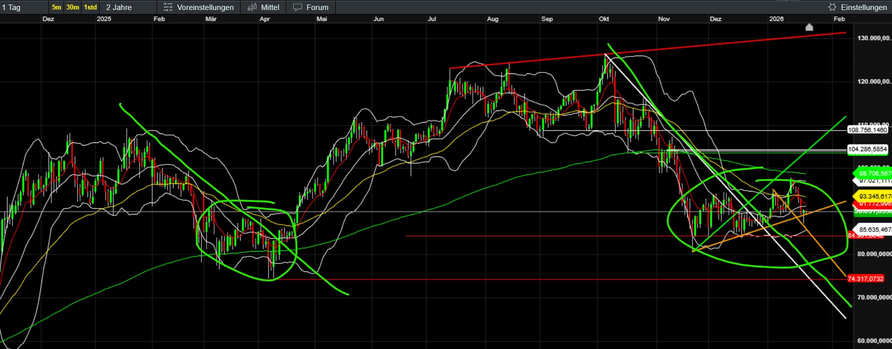Click the Forum speech bubble icon

point(298,7)
